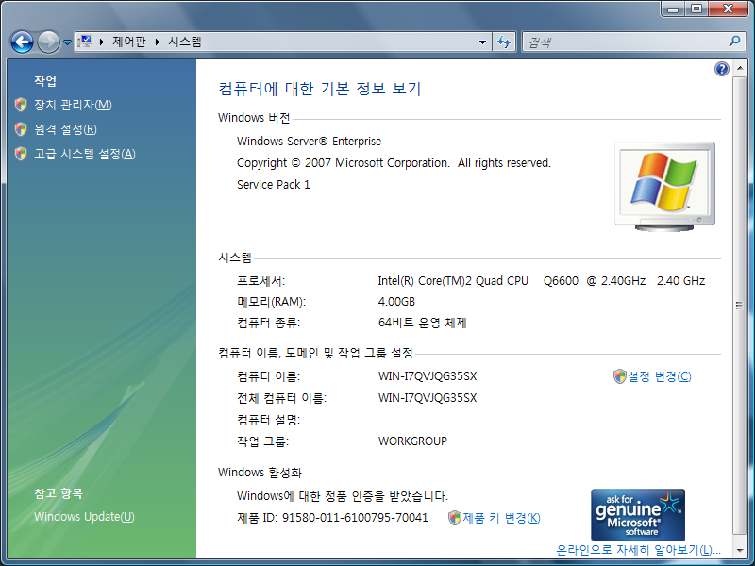Click the genuine Microsoft software badge

coord(638,514)
